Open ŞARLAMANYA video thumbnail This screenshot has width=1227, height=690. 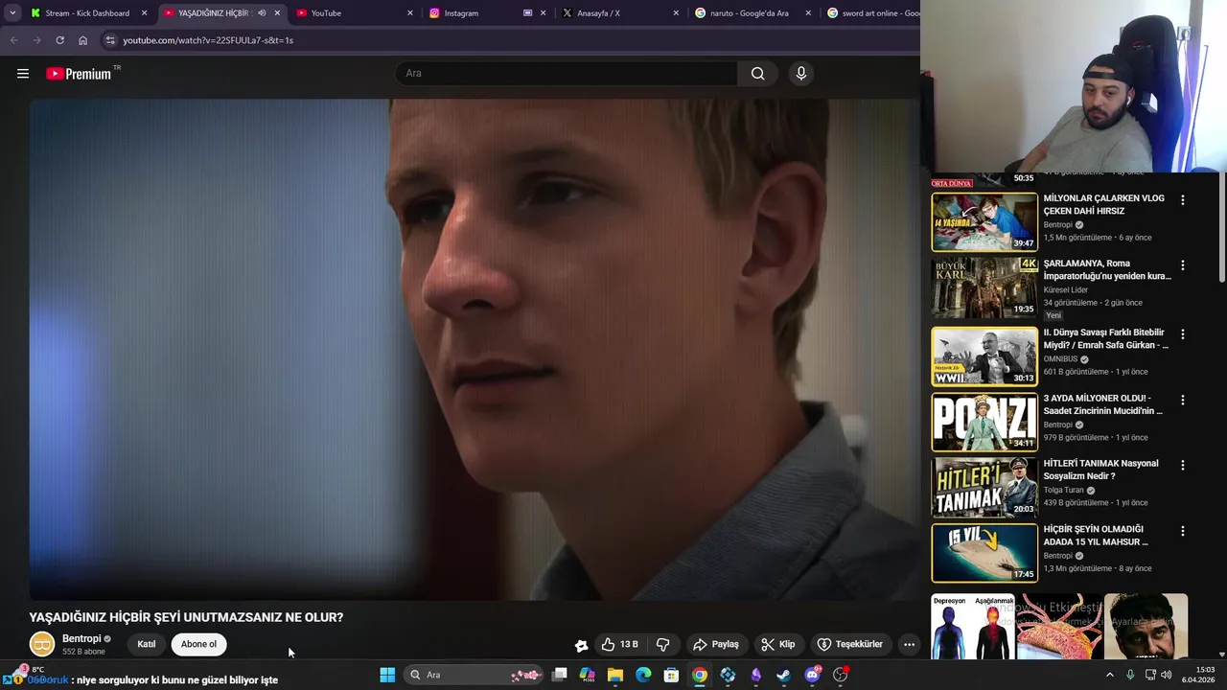(x=984, y=287)
